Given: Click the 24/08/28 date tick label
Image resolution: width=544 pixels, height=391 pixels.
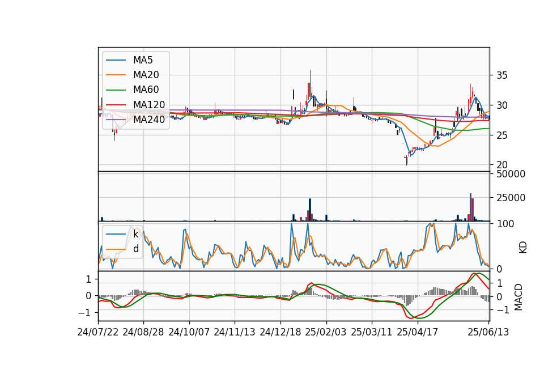Looking at the screenshot, I should (x=143, y=332).
